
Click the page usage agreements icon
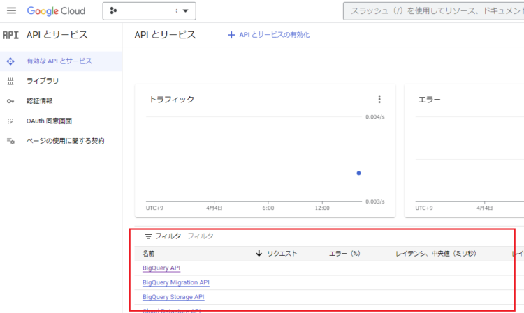tap(10, 141)
